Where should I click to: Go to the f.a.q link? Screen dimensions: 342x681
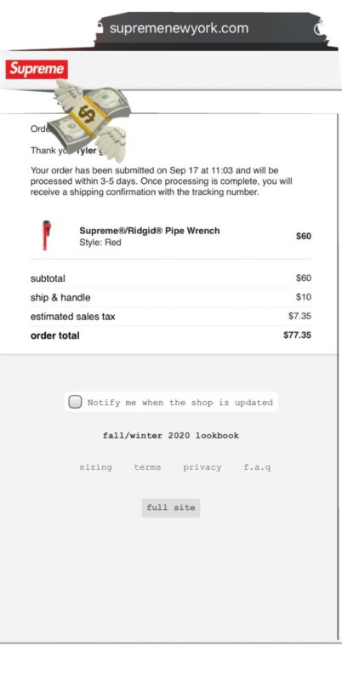(x=258, y=467)
